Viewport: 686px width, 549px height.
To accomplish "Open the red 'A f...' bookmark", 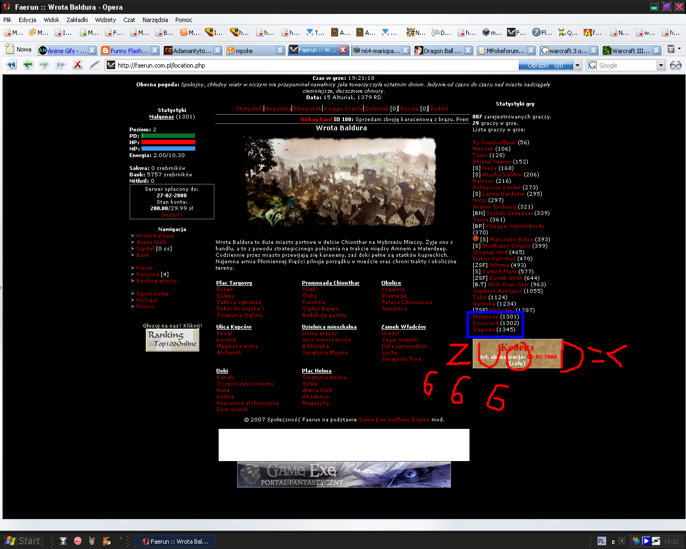I will [x=592, y=33].
